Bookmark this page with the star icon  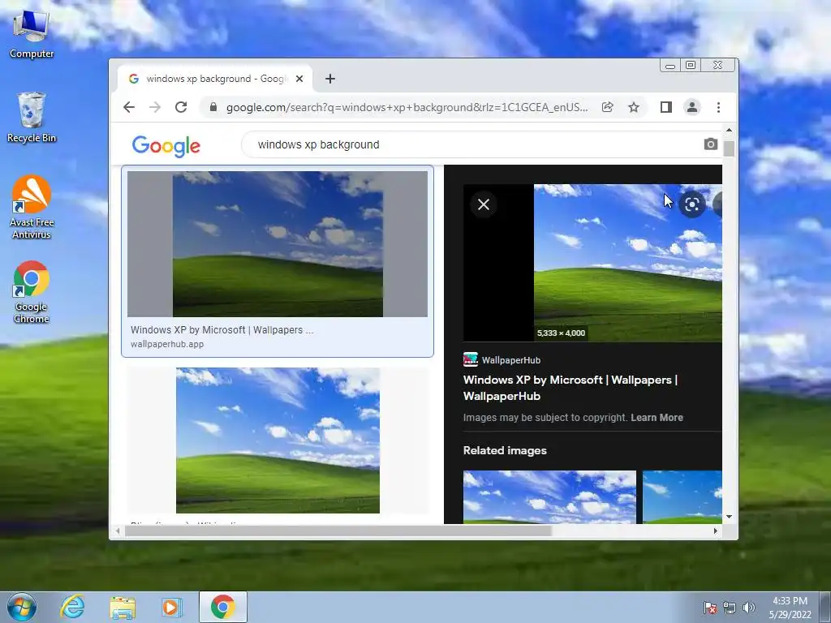(x=634, y=108)
